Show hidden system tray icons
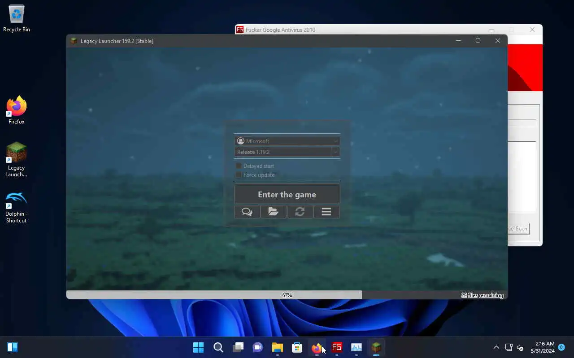Screen dimensions: 574x358 (x=496, y=347)
